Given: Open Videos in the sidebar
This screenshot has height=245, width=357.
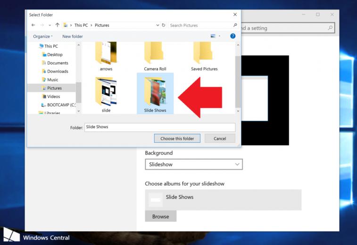Looking at the screenshot, I should point(51,97).
